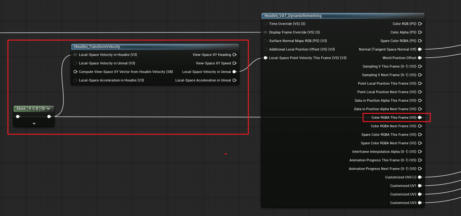This screenshot has width=461, height=216.
Task: Click the Point Local Position Next Frame output pin
Action: click(420, 92)
